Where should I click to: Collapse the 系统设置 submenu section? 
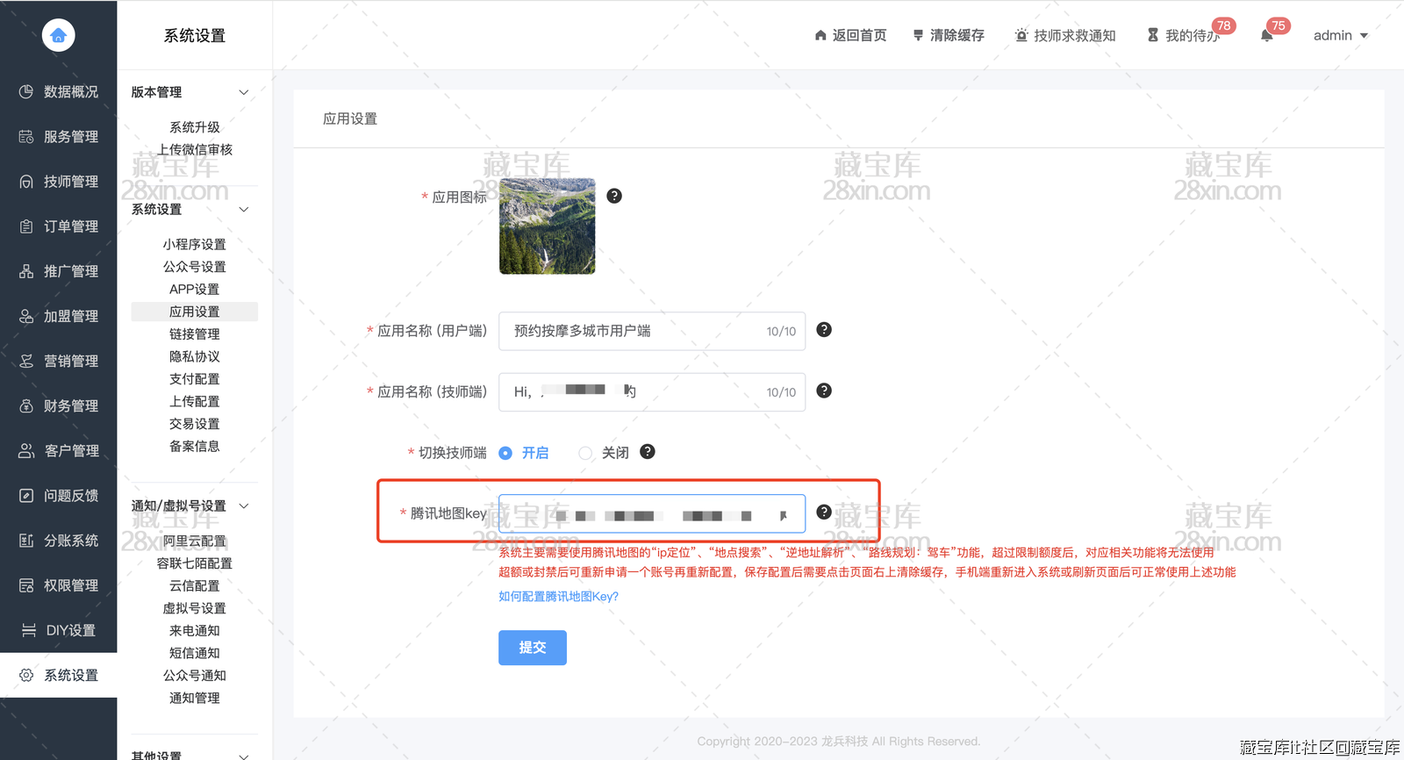click(244, 210)
